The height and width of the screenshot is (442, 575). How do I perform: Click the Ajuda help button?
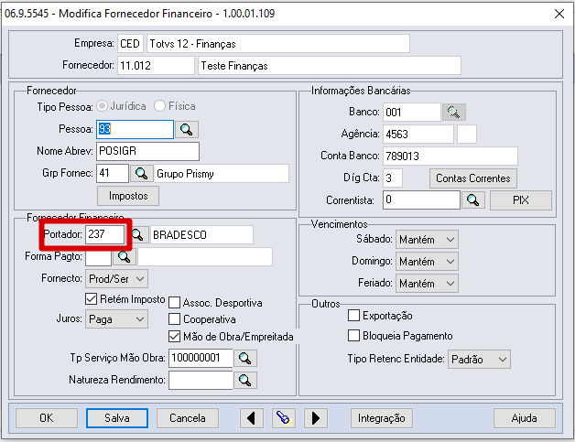point(525,418)
